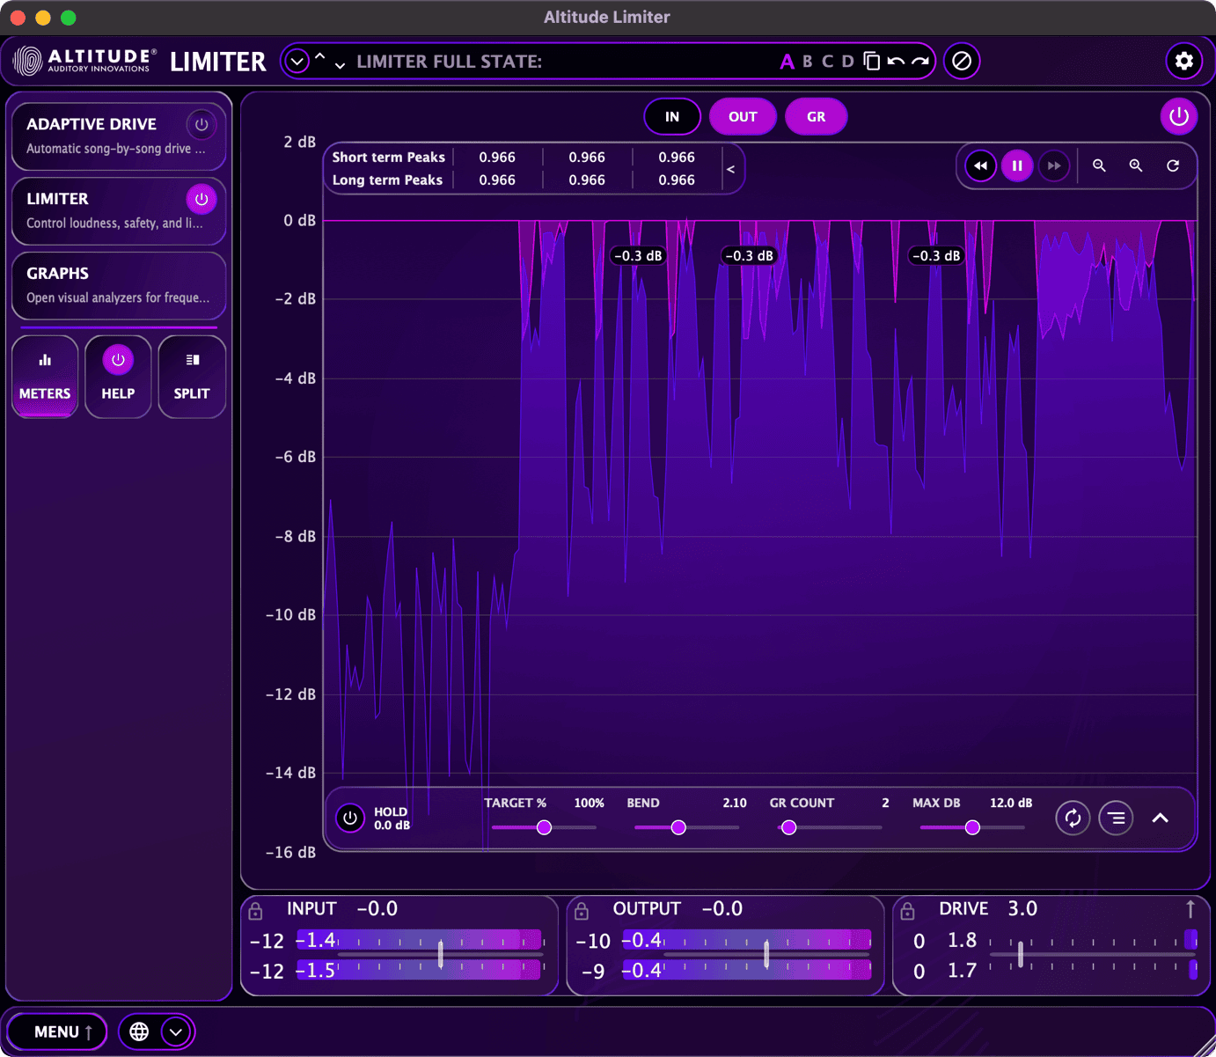
Task: Rewind the graph display
Action: point(980,165)
